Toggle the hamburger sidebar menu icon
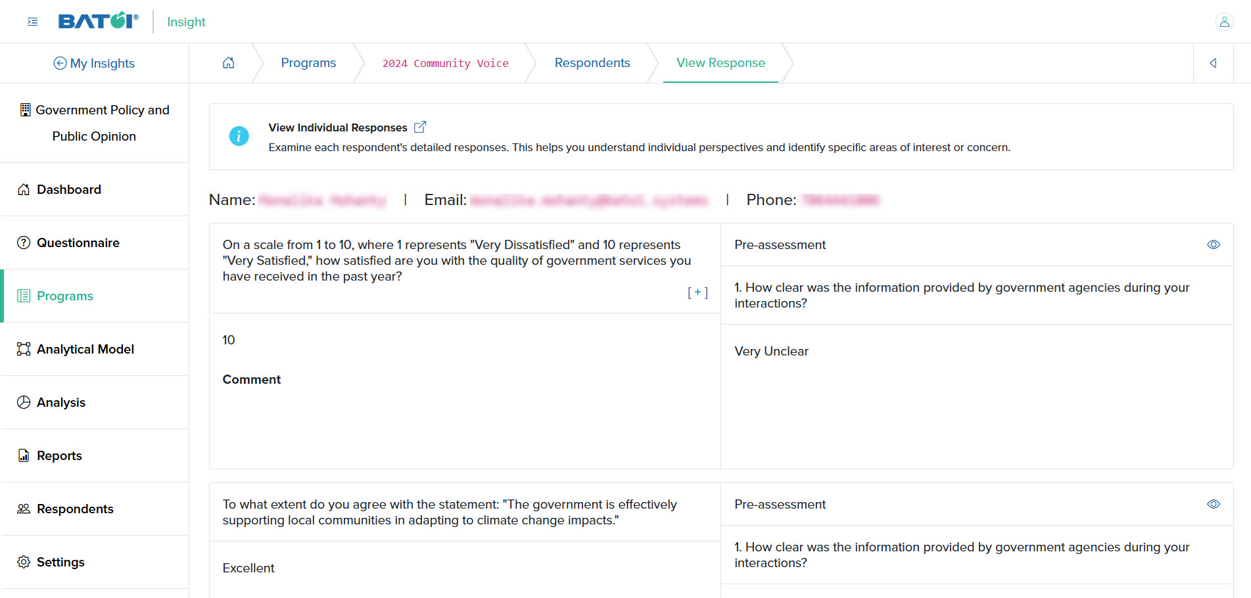 coord(32,22)
